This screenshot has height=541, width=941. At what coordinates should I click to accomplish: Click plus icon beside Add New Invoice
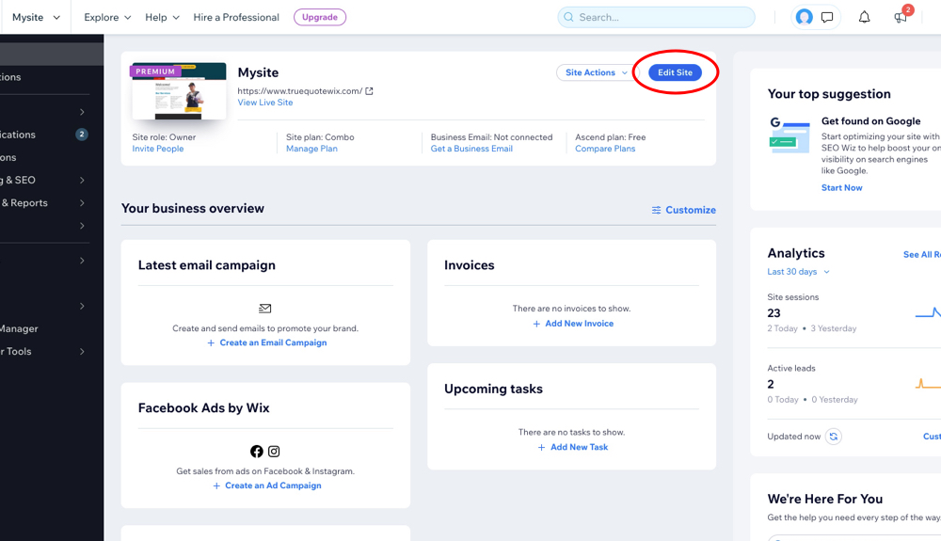pyautogui.click(x=536, y=324)
